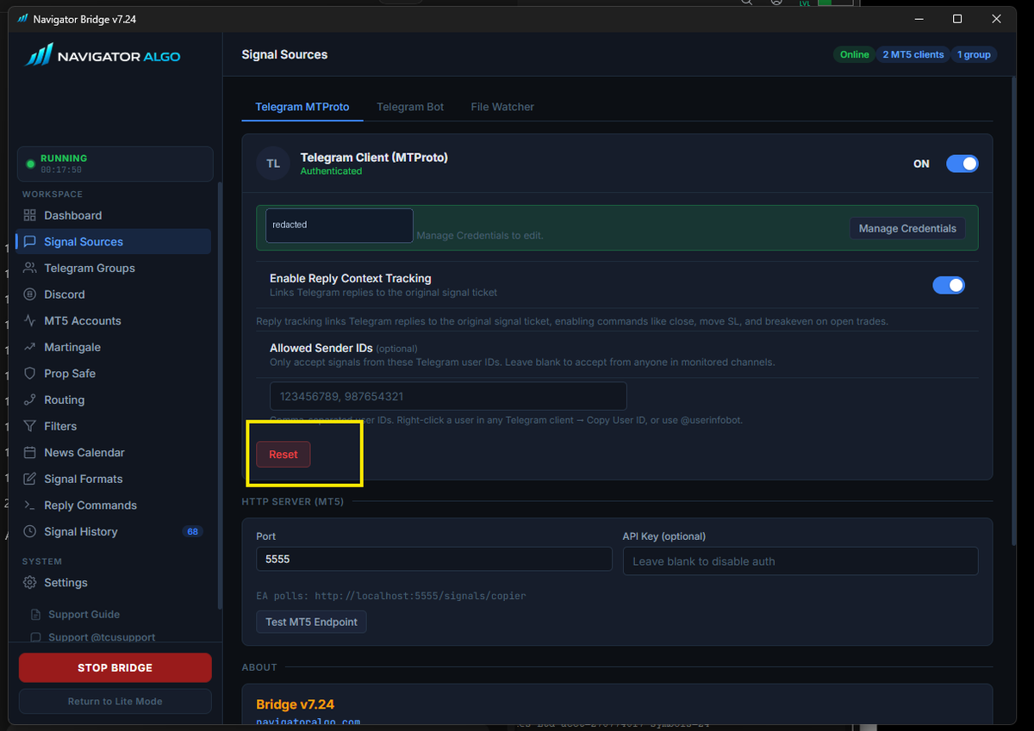Click the Martingale trend icon
Image resolution: width=1034 pixels, height=731 pixels.
pyautogui.click(x=30, y=347)
